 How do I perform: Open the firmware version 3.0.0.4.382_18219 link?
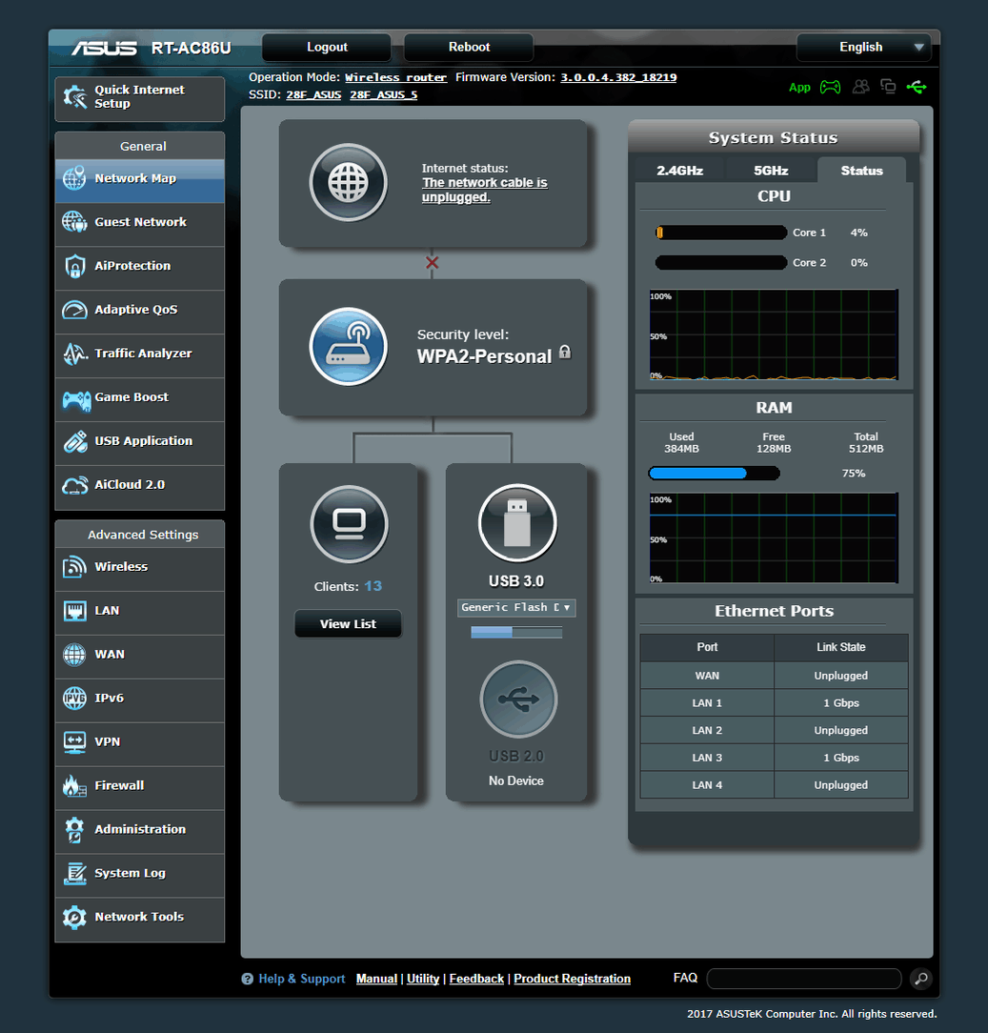pos(618,78)
